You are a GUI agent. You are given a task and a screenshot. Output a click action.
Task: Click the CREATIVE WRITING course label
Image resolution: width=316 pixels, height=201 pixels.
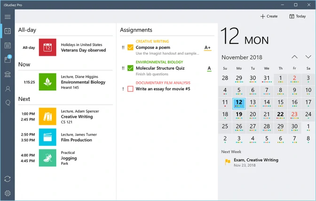tap(152, 41)
